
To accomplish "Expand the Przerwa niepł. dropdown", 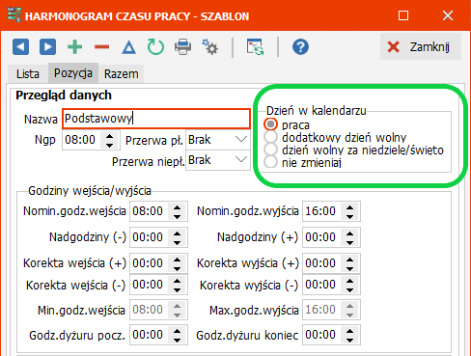I will click(241, 159).
